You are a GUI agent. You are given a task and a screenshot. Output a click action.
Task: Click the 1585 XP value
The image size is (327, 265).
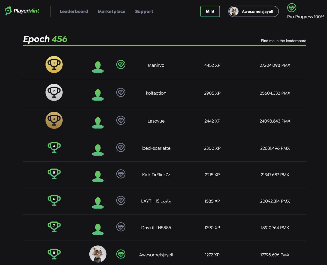(x=212, y=201)
